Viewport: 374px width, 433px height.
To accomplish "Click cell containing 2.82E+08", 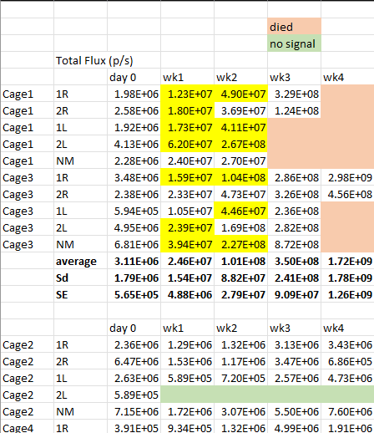I will tap(294, 227).
